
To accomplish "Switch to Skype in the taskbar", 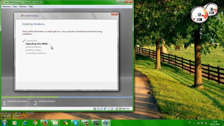I will (x=76, y=123).
